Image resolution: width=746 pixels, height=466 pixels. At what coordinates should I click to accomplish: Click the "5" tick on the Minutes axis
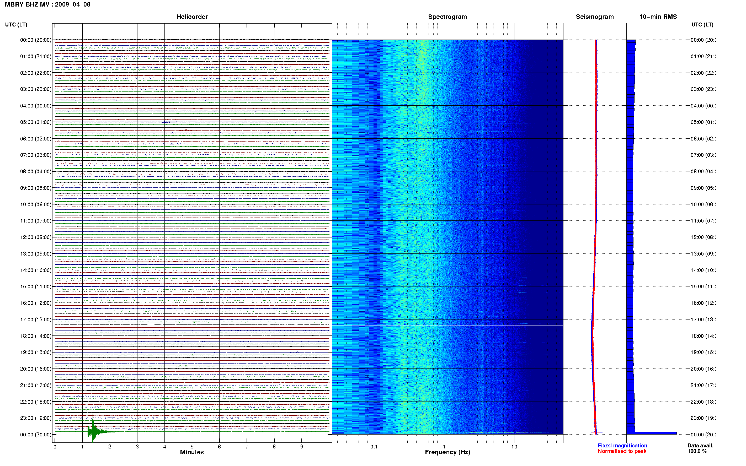(192, 447)
